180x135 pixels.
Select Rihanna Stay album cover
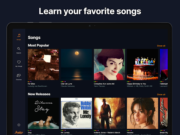[43, 113]
